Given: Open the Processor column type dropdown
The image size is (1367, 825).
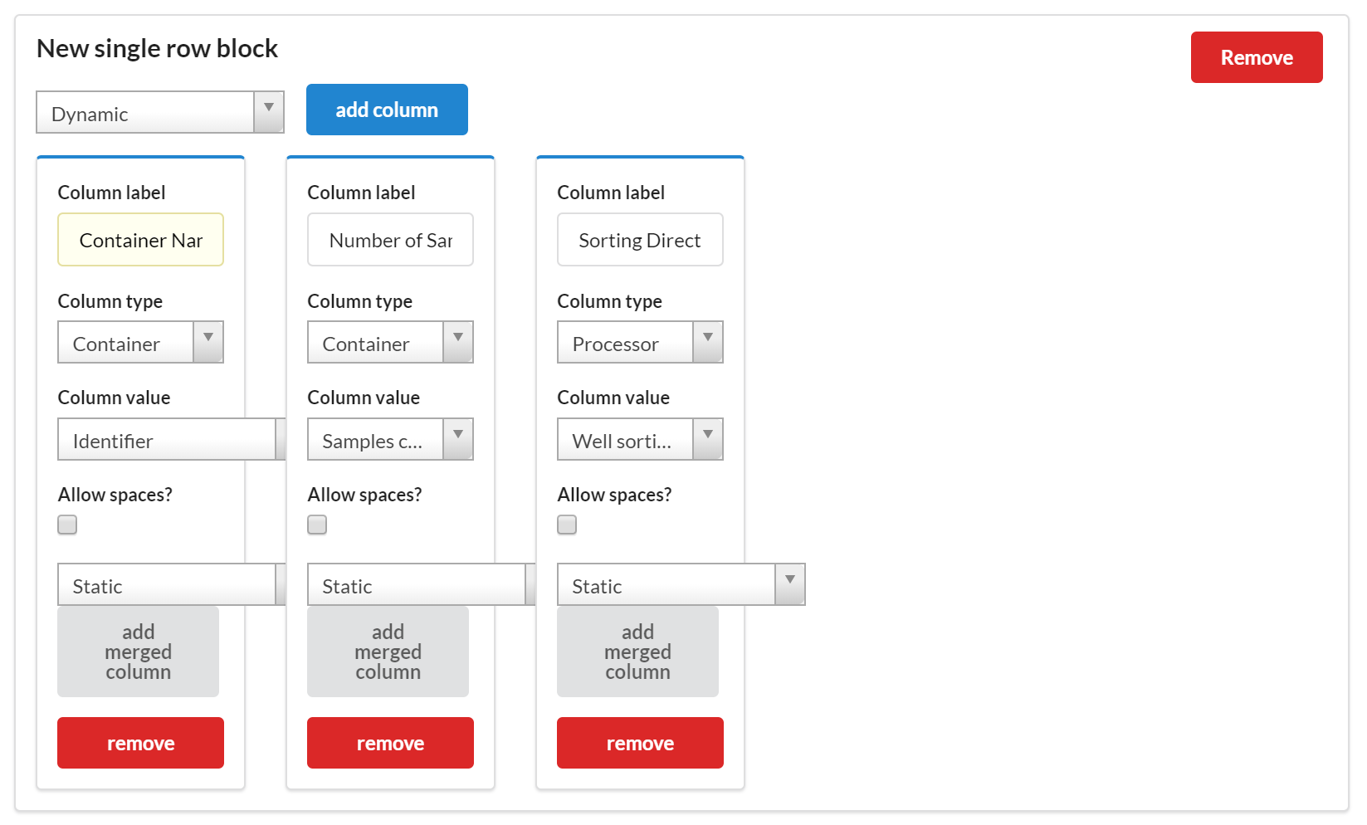Looking at the screenshot, I should (640, 343).
